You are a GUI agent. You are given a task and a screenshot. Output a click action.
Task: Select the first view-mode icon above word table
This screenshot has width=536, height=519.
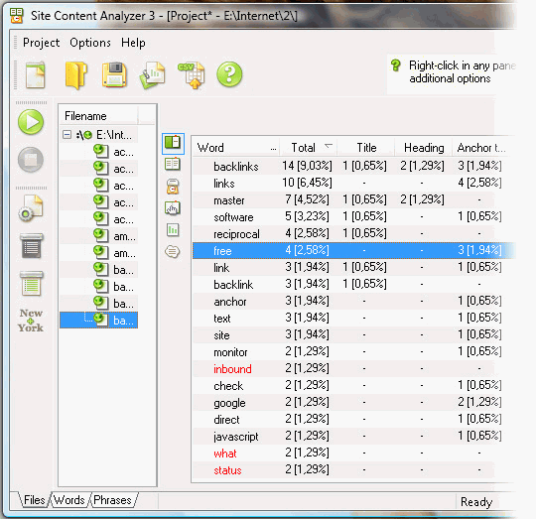[173, 143]
